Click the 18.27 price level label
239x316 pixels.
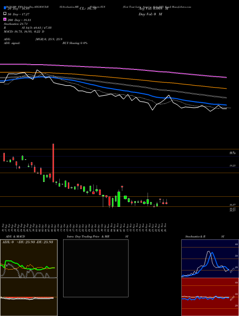[233, 166]
